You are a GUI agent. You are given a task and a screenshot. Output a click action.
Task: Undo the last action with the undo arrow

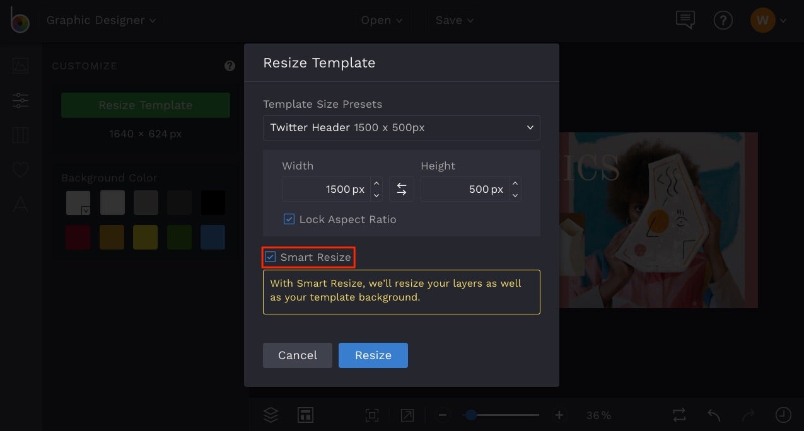click(713, 415)
